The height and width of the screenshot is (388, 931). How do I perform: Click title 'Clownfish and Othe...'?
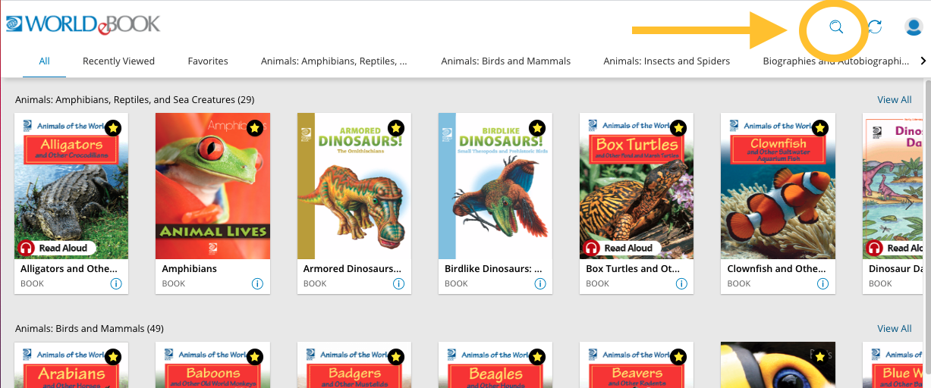[x=776, y=268]
